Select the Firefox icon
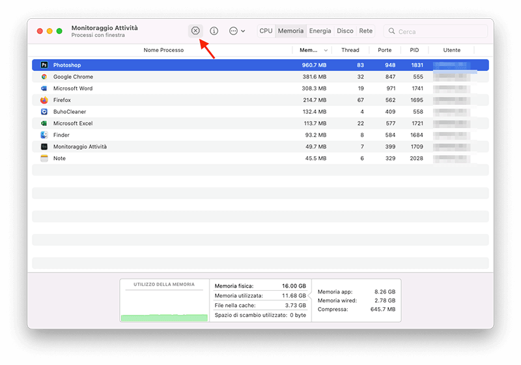 point(44,100)
